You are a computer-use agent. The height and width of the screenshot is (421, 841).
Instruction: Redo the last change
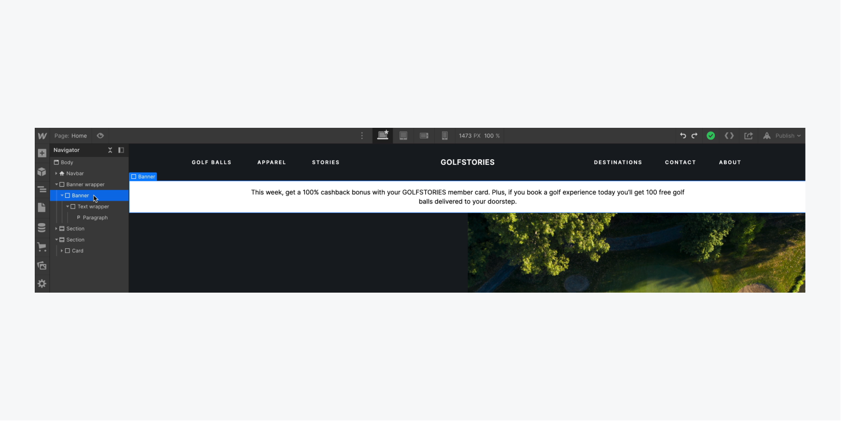(694, 136)
